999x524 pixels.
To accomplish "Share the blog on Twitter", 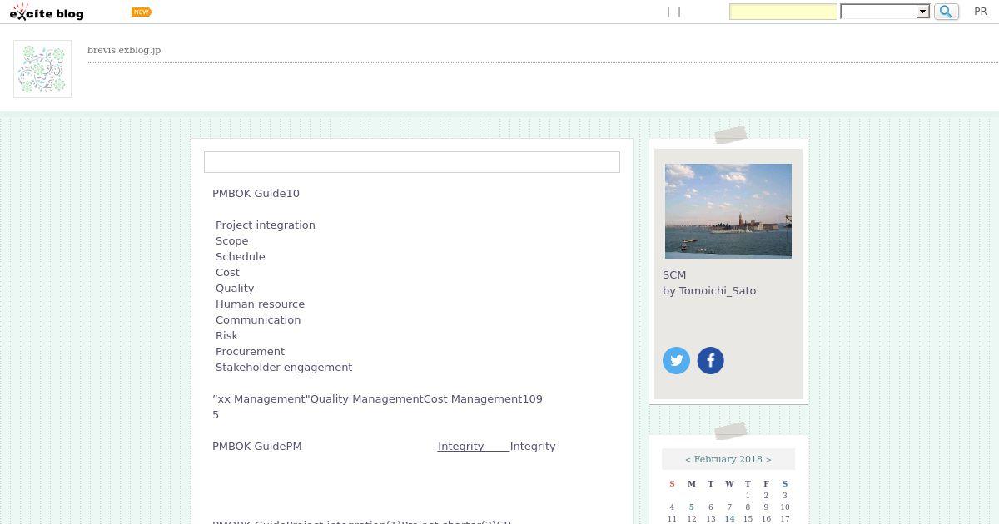I will [x=676, y=360].
